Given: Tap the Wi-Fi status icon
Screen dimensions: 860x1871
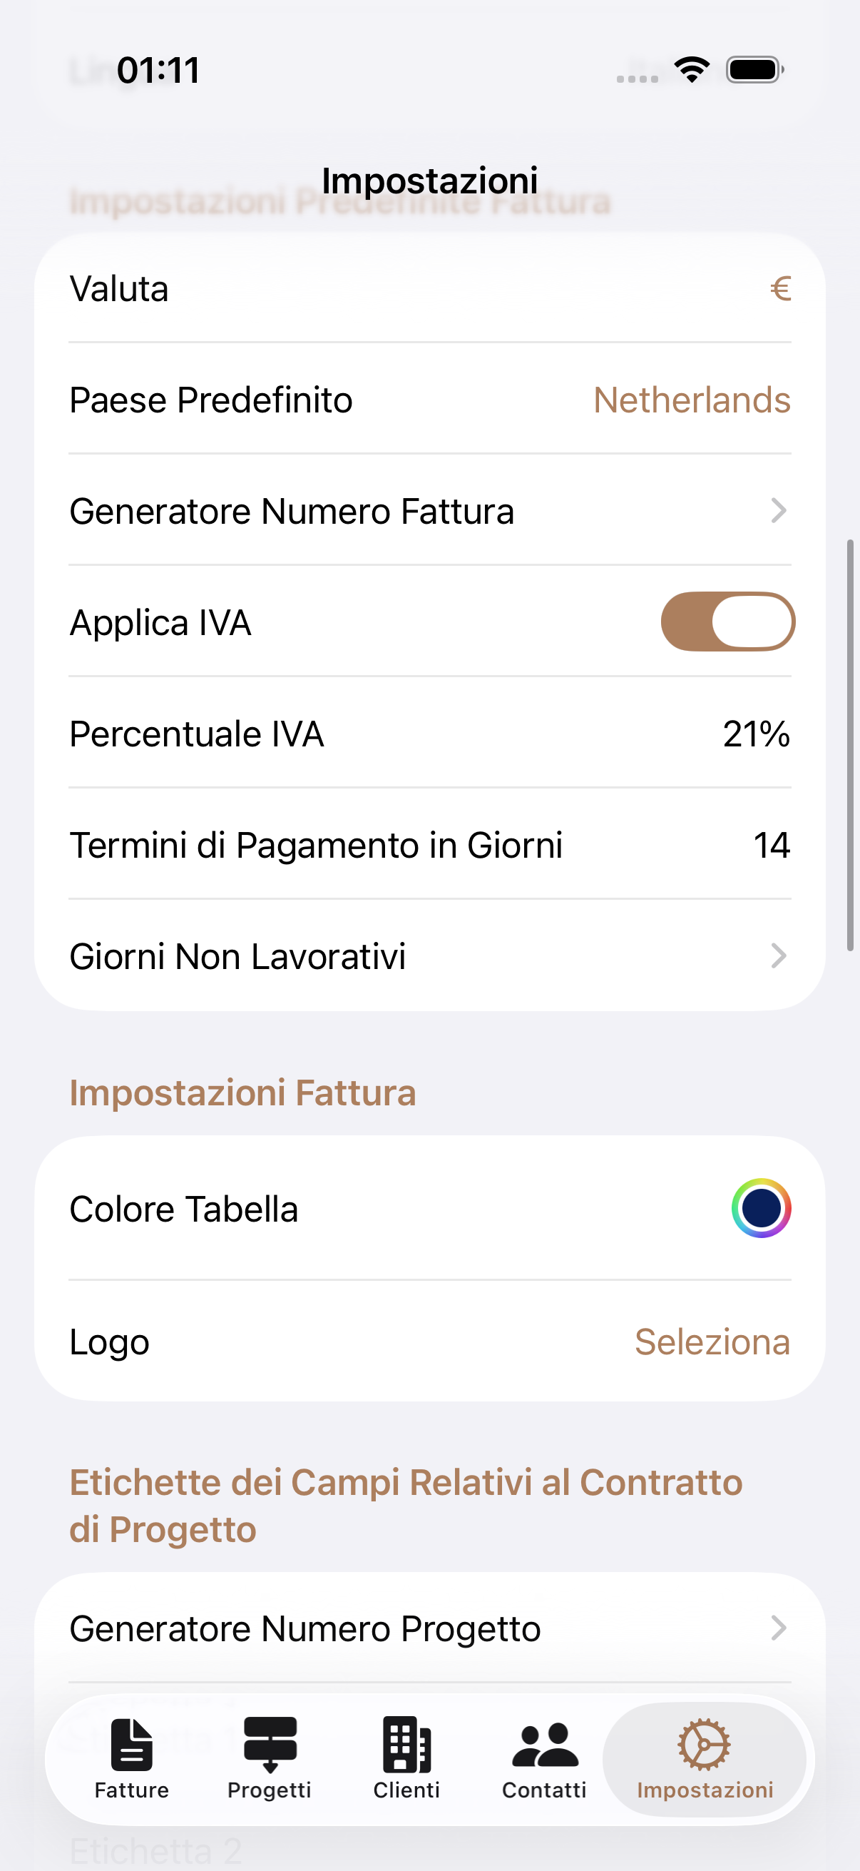Looking at the screenshot, I should (x=692, y=70).
